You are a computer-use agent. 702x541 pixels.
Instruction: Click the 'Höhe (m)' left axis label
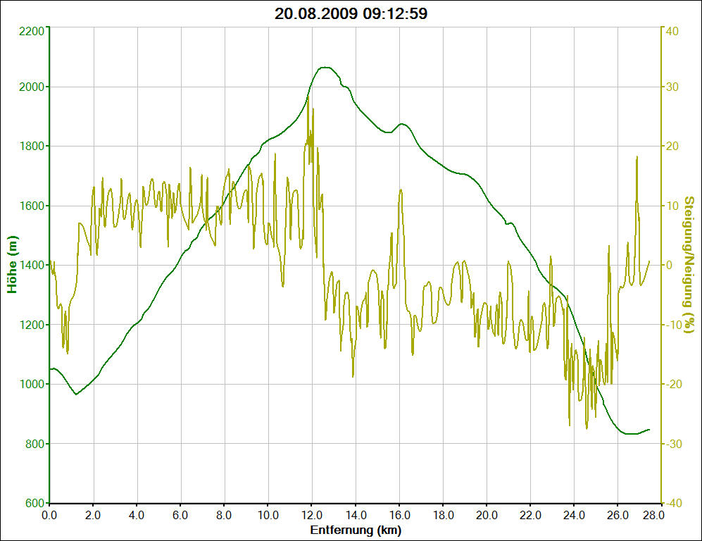[12, 265]
